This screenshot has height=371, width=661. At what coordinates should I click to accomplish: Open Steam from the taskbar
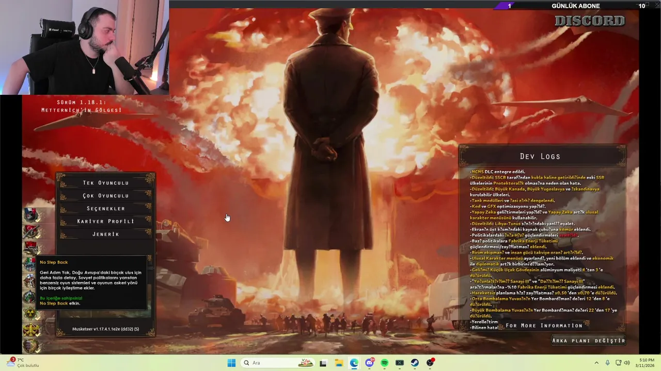[x=415, y=363]
